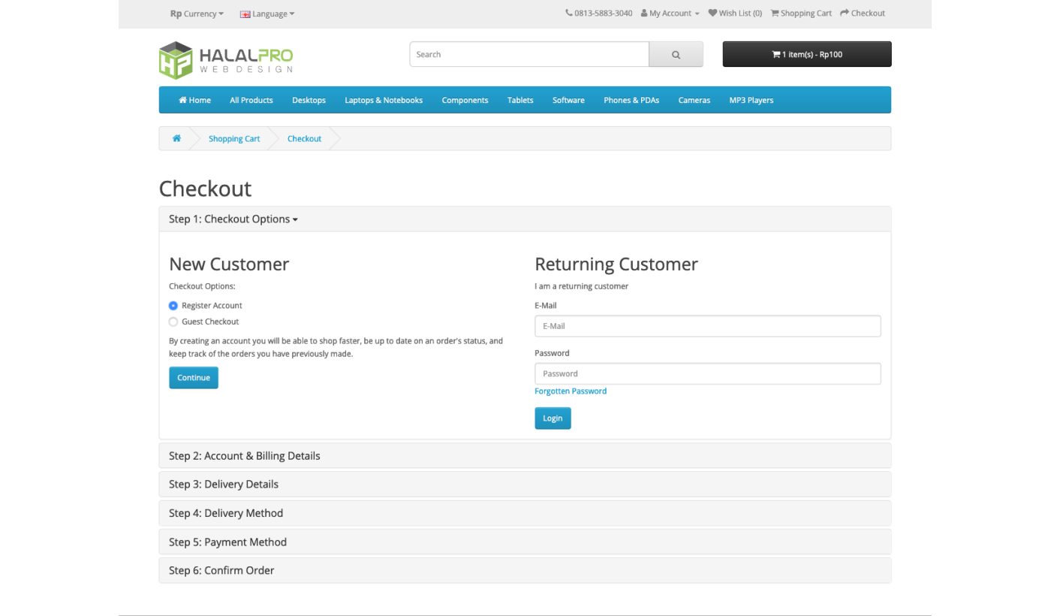Select the Register Account radio button
Screen dimensions: 1051x616
[x=173, y=306]
